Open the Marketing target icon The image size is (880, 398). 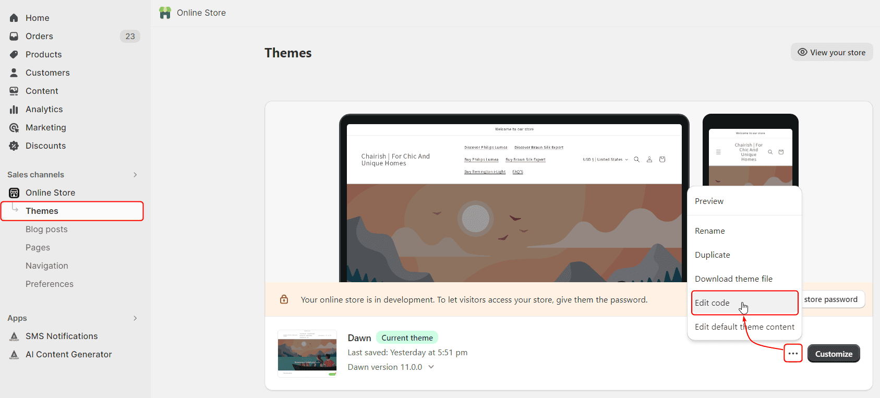pos(14,127)
